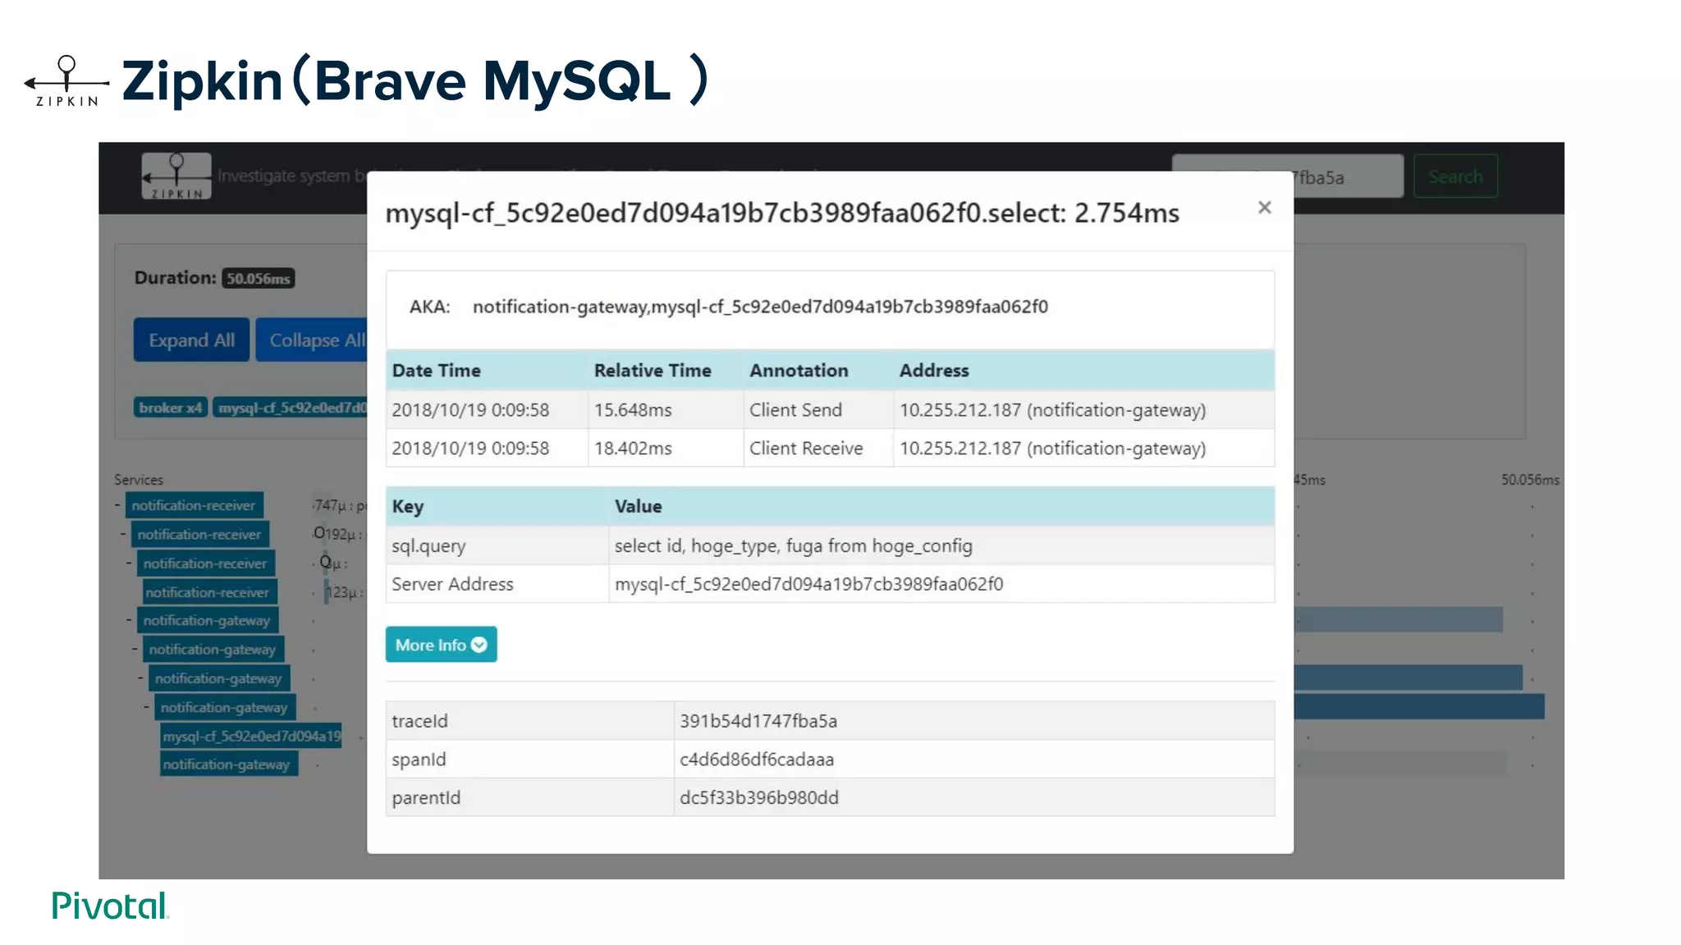Viewport: 1681px width, 945px height.
Task: Click the Client Receive annotation cell
Action: (x=818, y=448)
